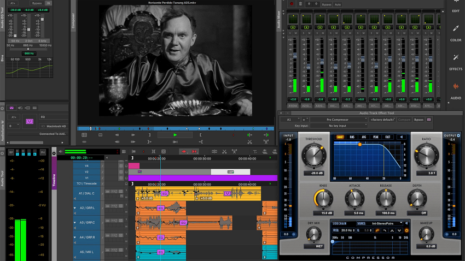The width and height of the screenshot is (465, 261).
Task: Click the Go to Out icon below Mark Out
Action: [149, 142]
